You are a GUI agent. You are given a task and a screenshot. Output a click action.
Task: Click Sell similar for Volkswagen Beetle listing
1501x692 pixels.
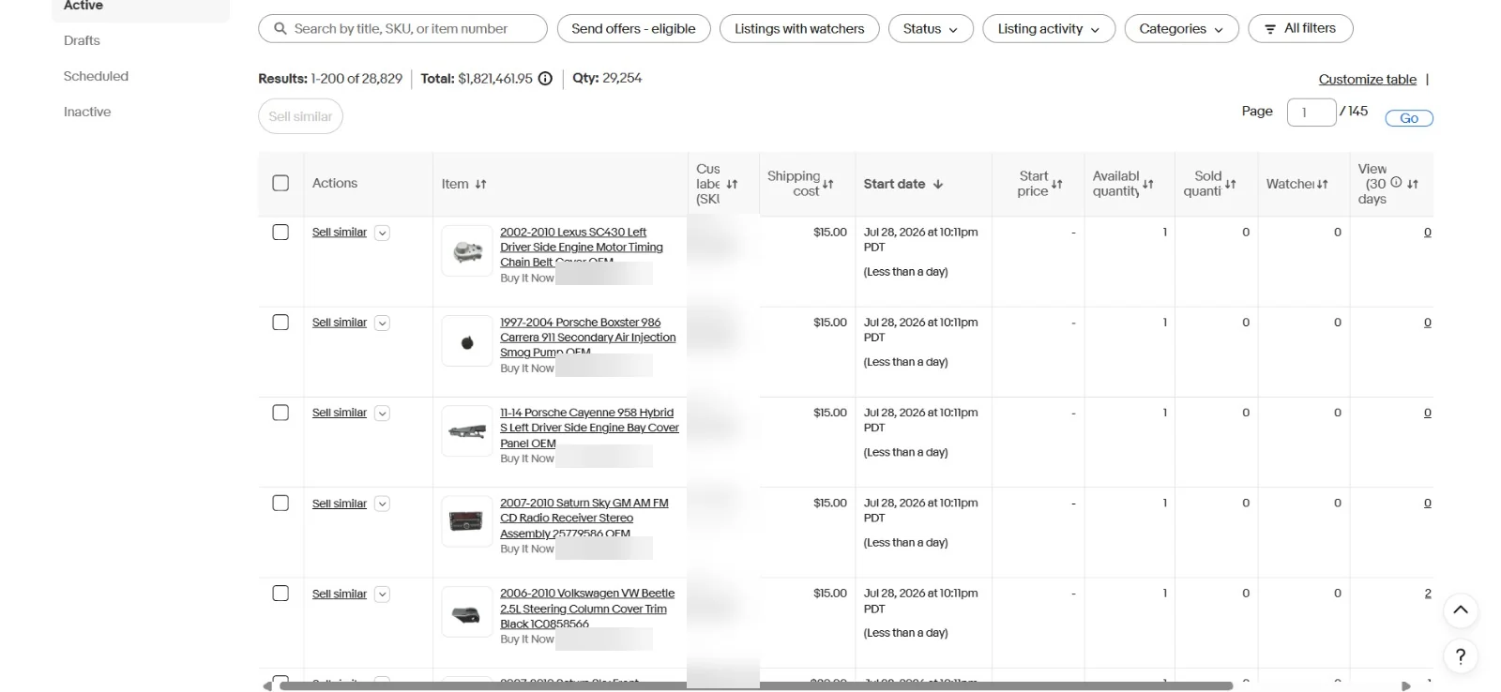(340, 594)
